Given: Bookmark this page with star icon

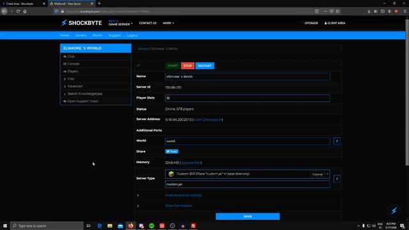Looking at the screenshot, I should (x=337, y=11).
